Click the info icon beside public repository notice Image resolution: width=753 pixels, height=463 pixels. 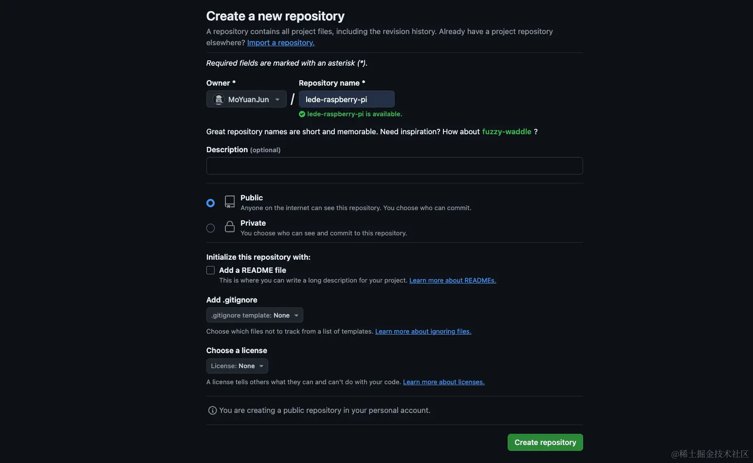coord(212,410)
